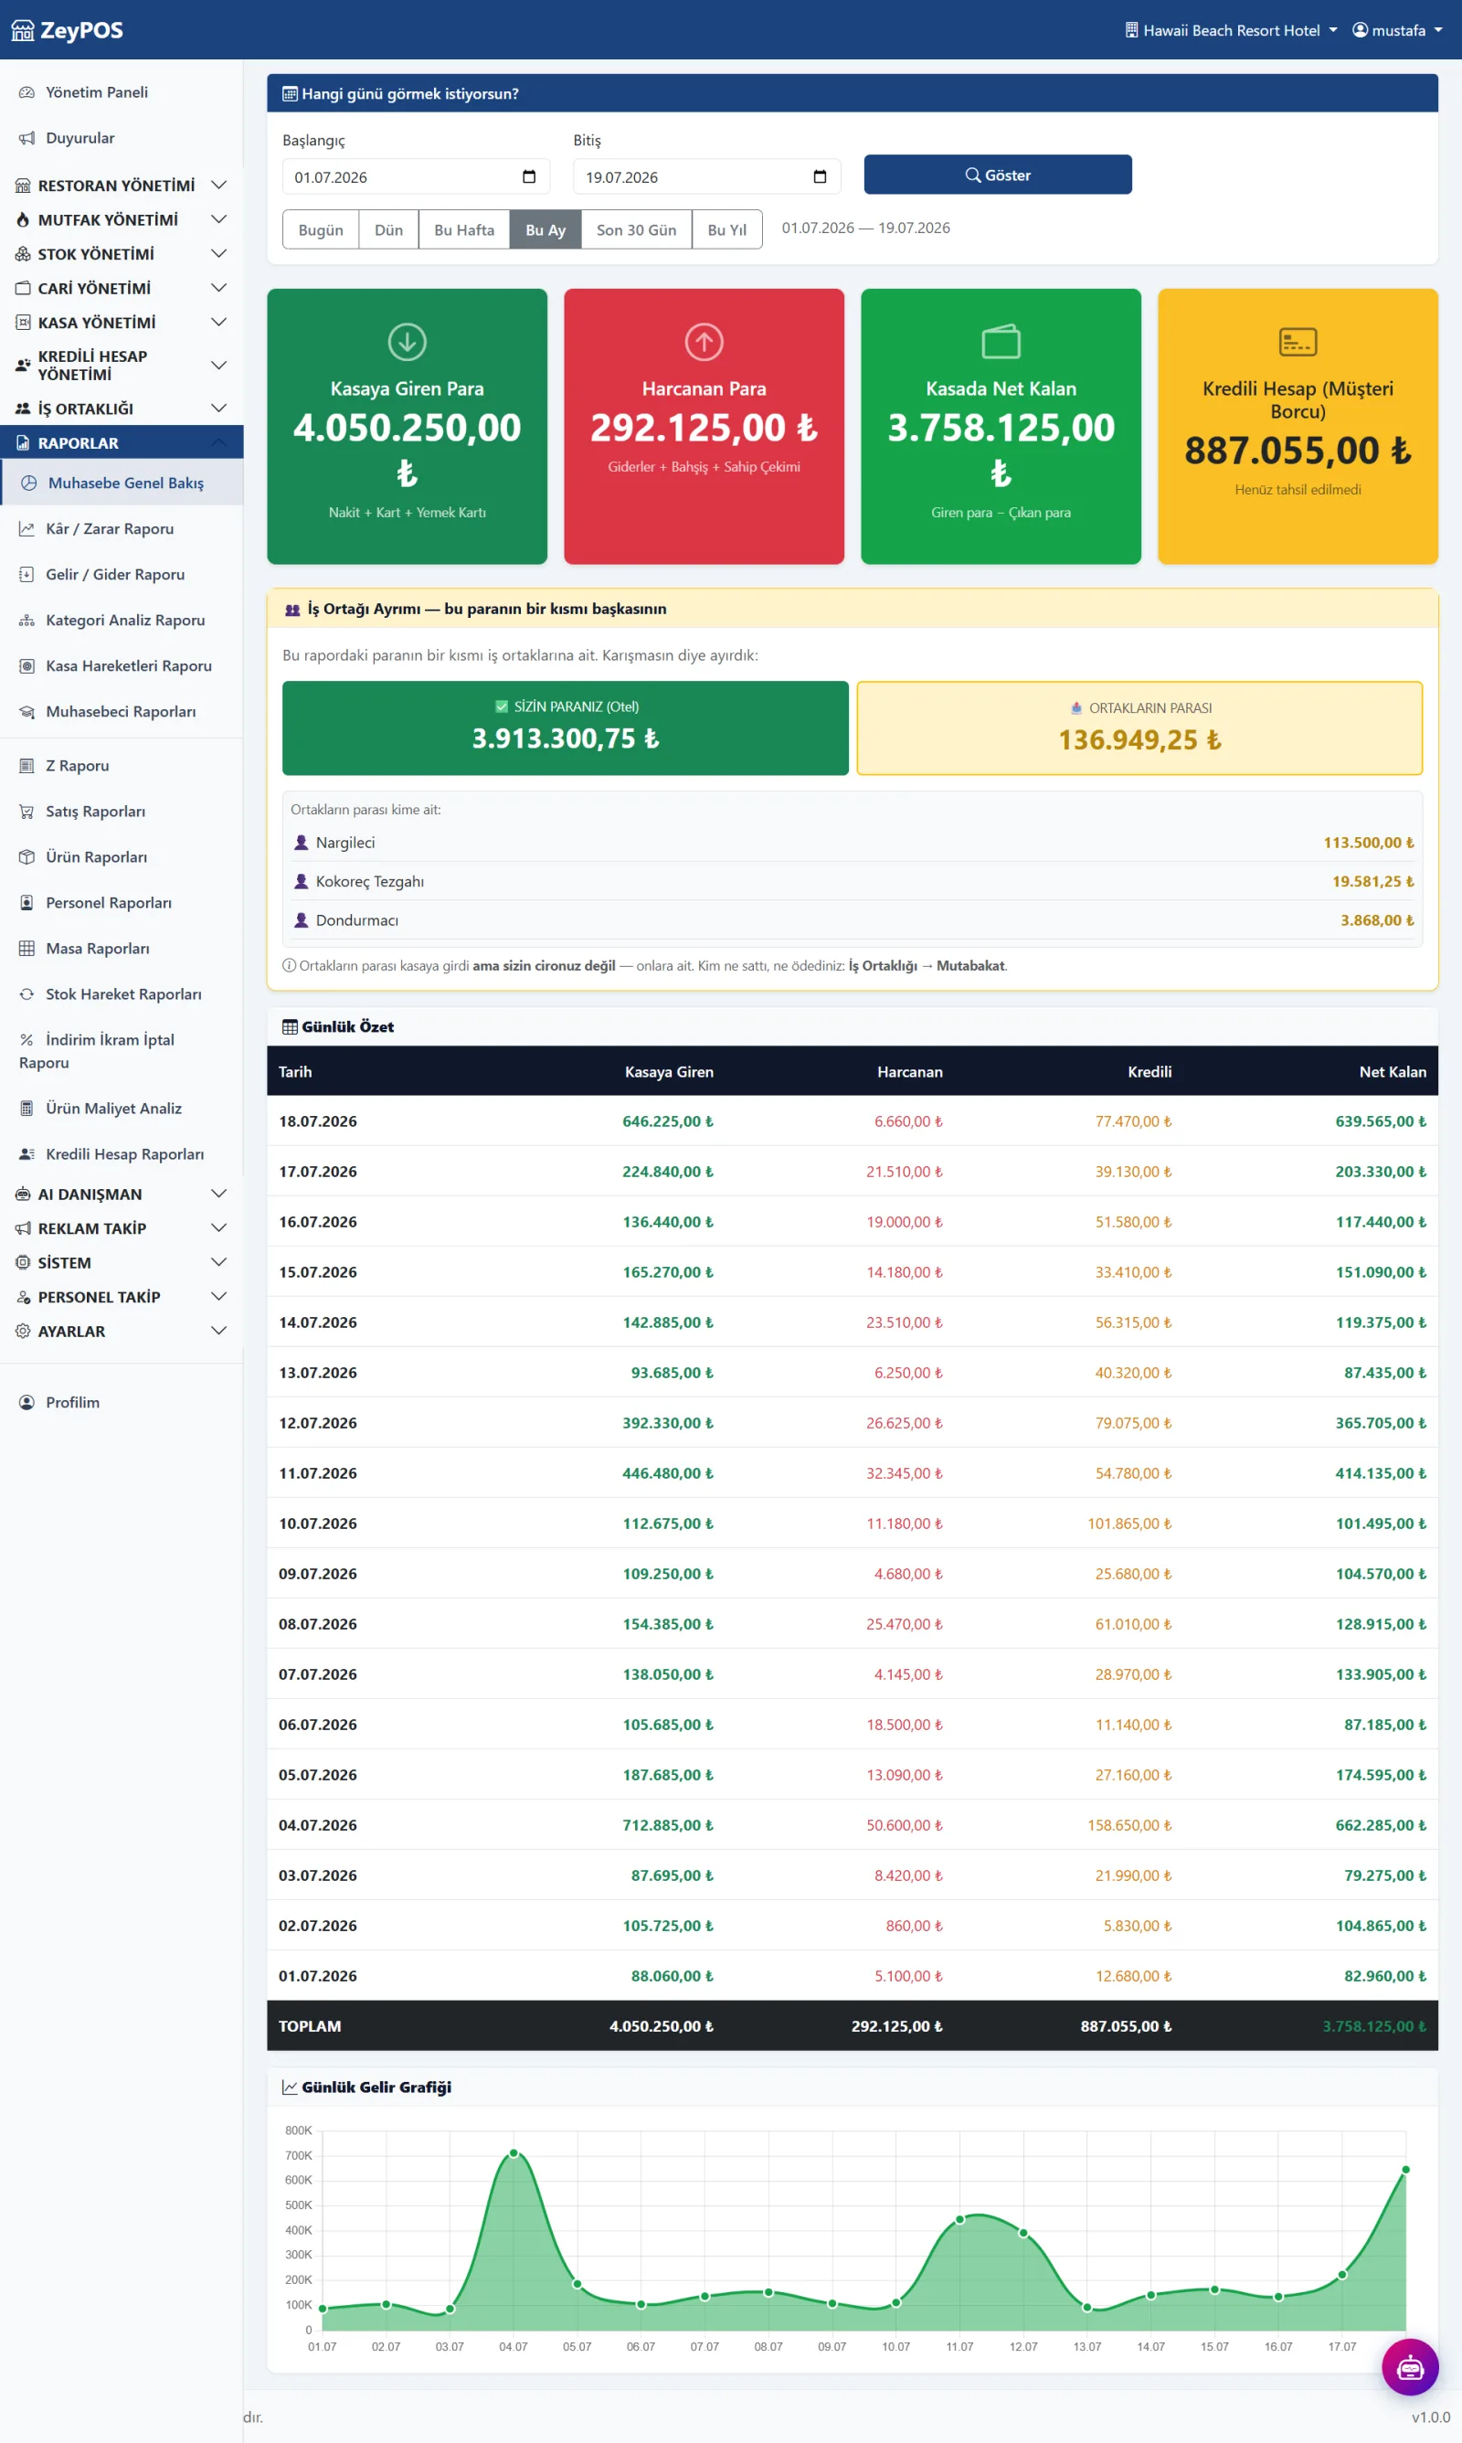Select the Bugün quick range toggle
1462x2443 pixels.
tap(321, 229)
